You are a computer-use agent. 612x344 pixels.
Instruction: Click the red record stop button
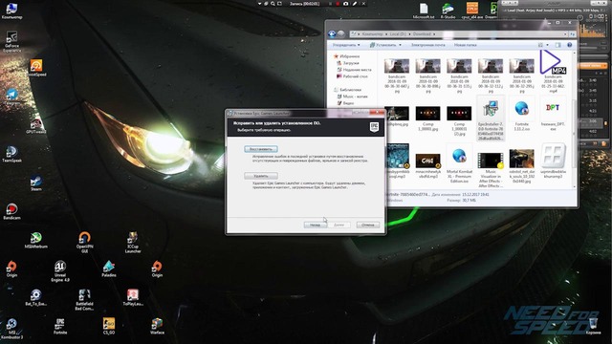point(338,4)
